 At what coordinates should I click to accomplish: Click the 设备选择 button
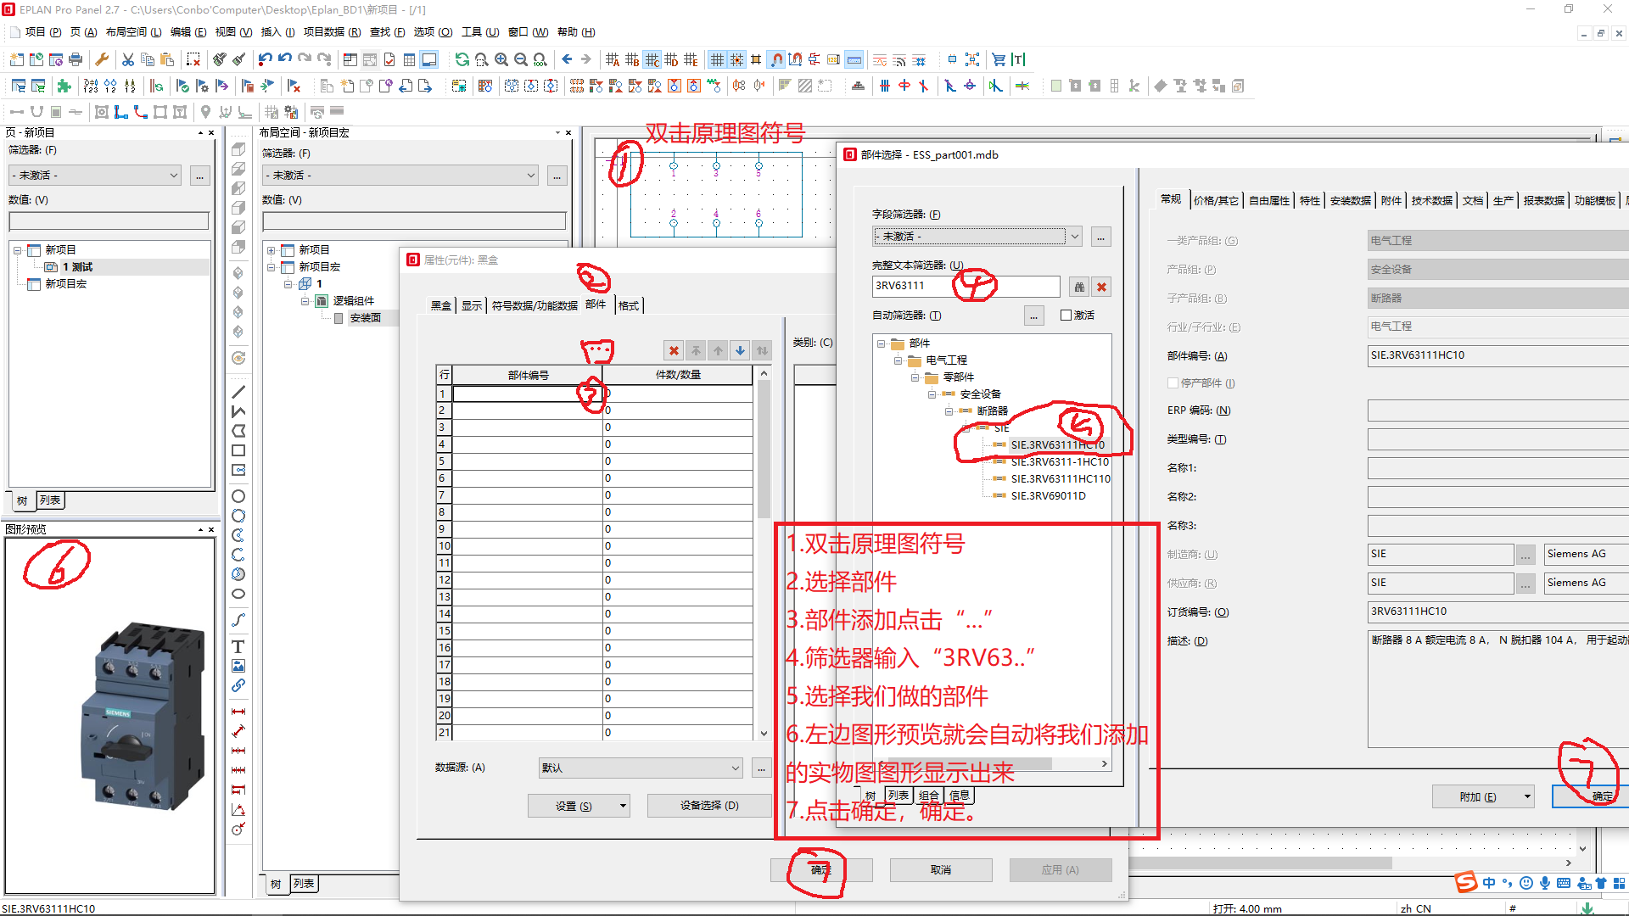pos(709,805)
